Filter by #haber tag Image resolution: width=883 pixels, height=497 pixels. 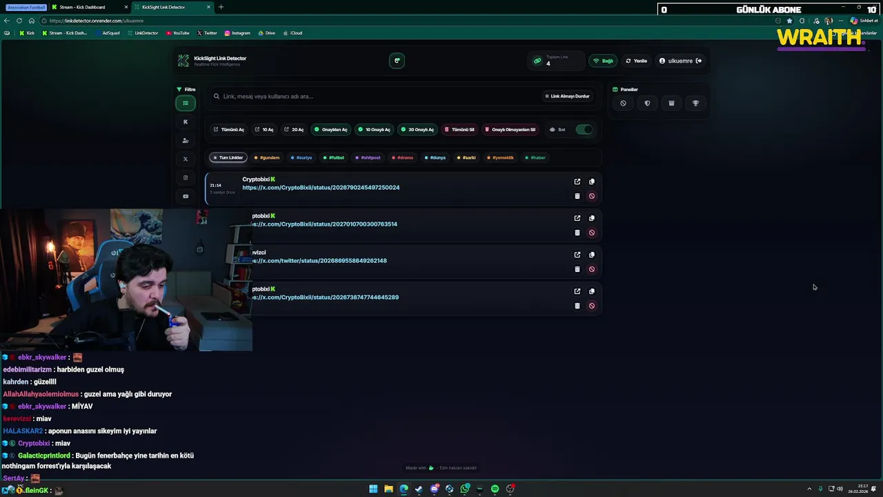(x=535, y=157)
